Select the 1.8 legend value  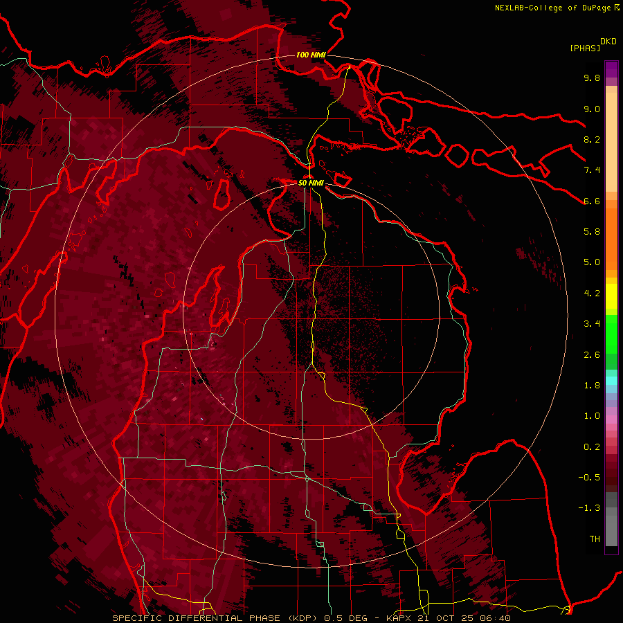pos(592,386)
